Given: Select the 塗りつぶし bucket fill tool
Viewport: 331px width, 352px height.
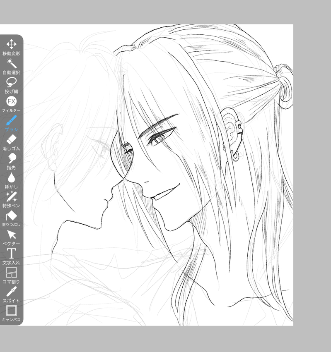Looking at the screenshot, I should (11, 219).
